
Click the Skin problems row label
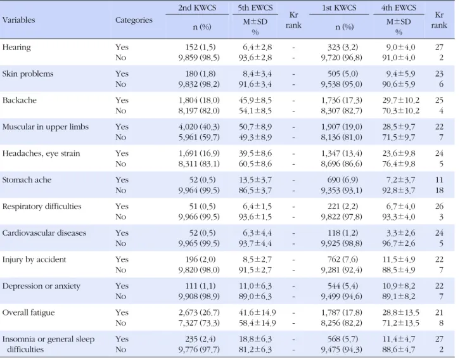[28, 74]
